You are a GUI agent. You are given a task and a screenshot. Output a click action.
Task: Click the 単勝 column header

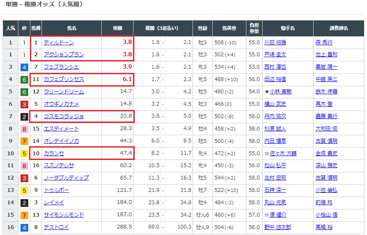point(118,28)
